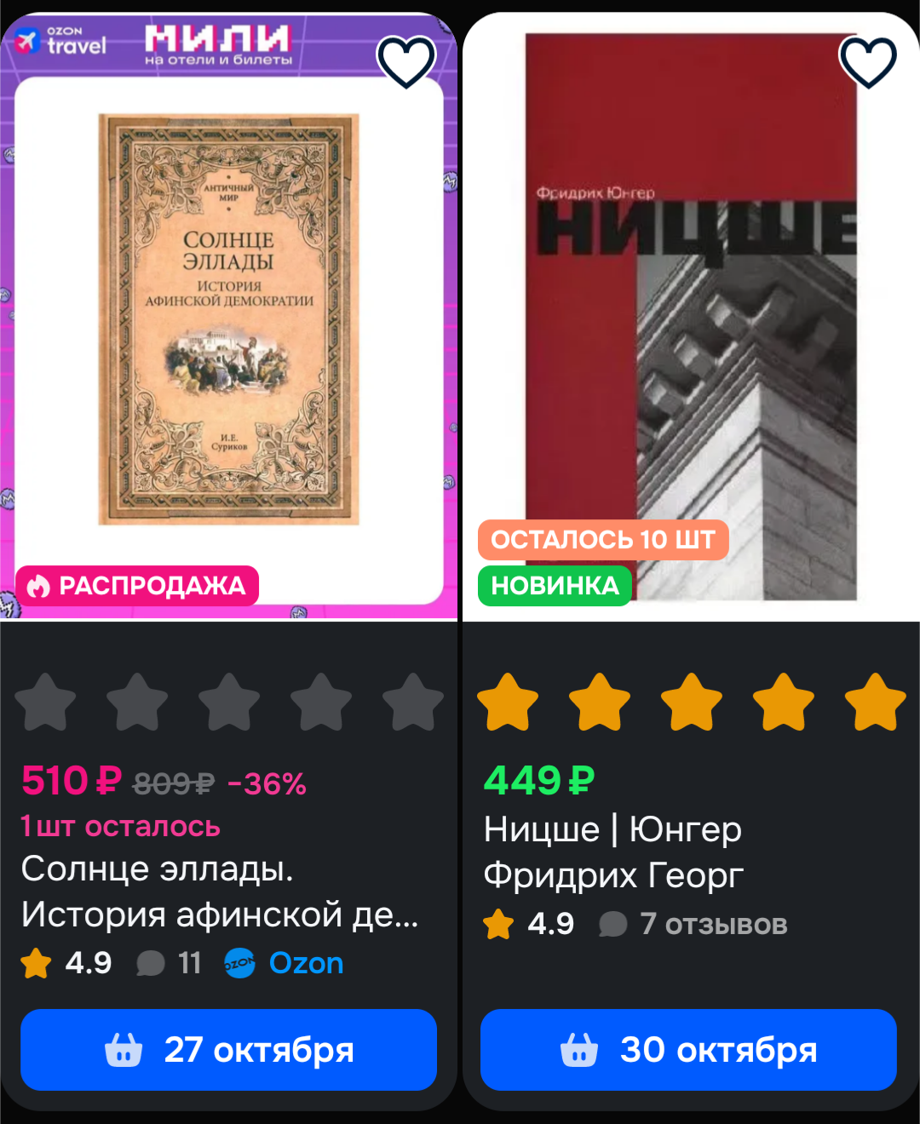Viewport: 920px width, 1124px height.
Task: Open the Мили на отели и билеты banner
Action: pos(218,45)
